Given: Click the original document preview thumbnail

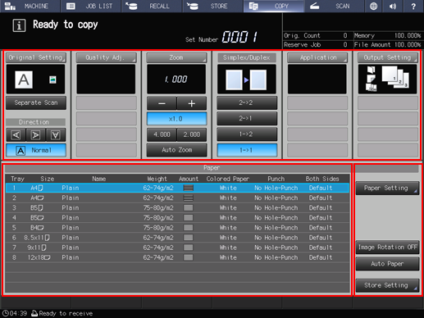Looking at the screenshot, I should click(36, 79).
